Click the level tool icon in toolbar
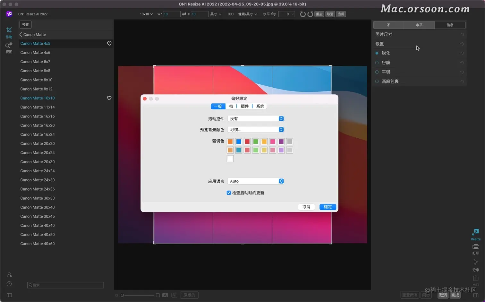 273,14
